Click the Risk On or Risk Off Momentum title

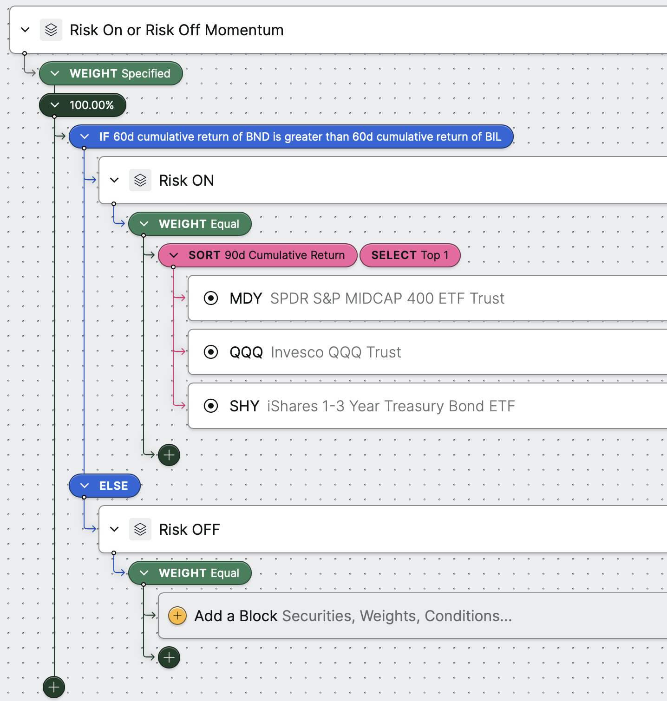[177, 30]
